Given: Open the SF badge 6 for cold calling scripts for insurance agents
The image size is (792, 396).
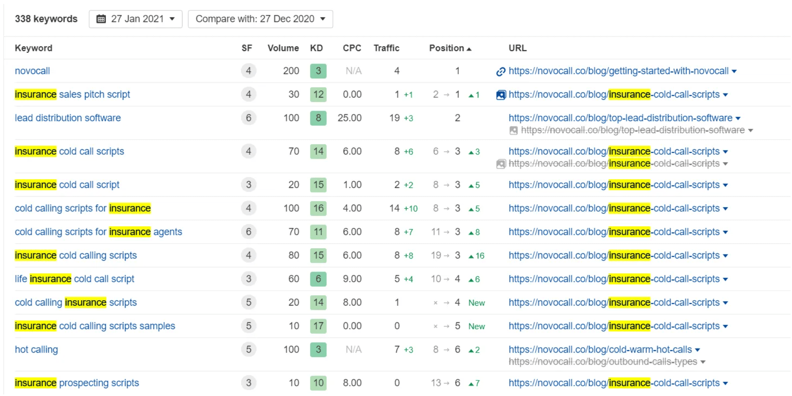Looking at the screenshot, I should (248, 232).
